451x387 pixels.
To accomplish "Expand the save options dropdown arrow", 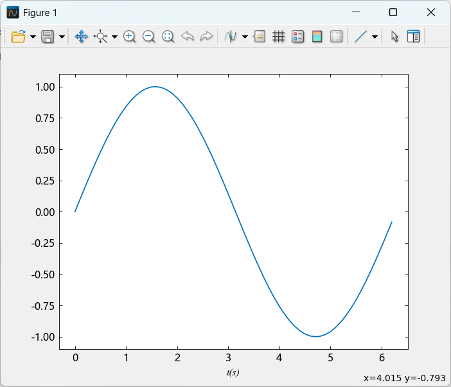I will point(62,37).
